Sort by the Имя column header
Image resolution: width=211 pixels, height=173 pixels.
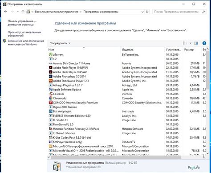(51, 49)
